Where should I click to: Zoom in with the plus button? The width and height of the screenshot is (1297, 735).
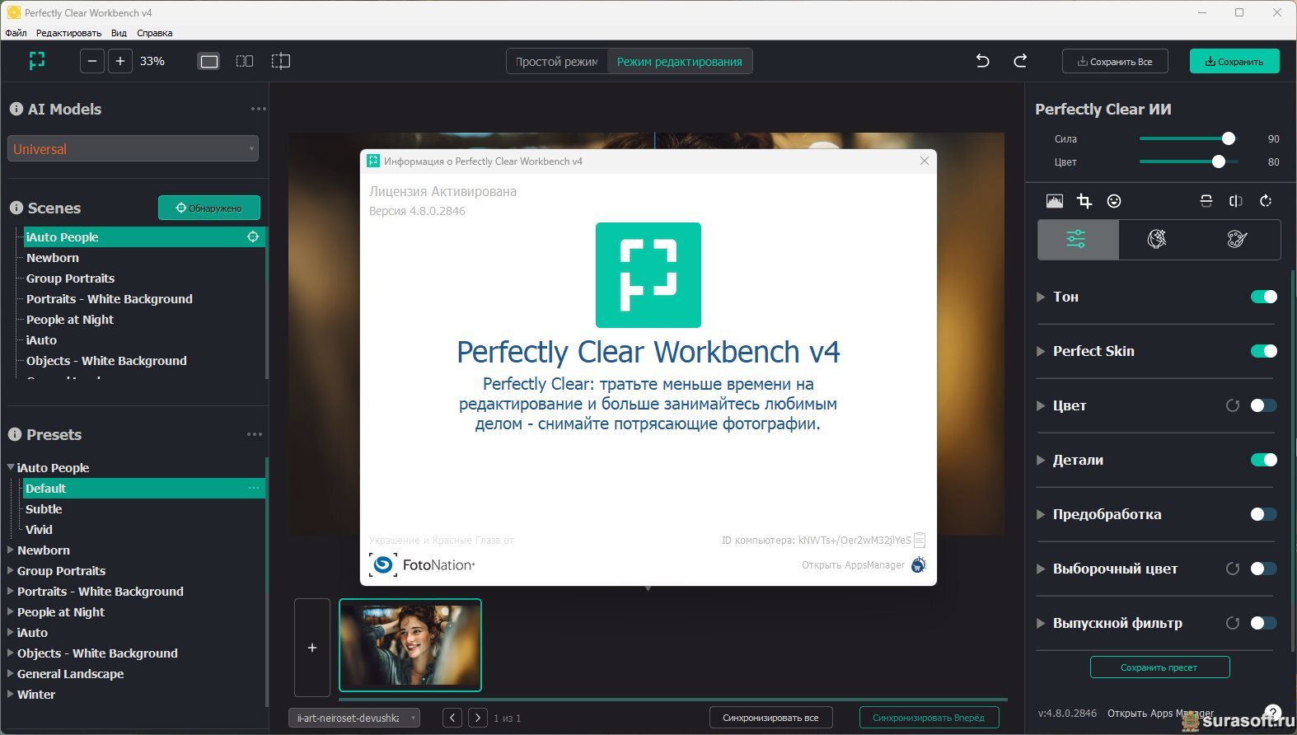point(120,61)
